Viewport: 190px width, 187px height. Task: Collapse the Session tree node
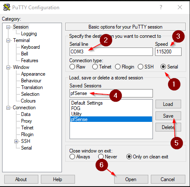(x=8, y=27)
